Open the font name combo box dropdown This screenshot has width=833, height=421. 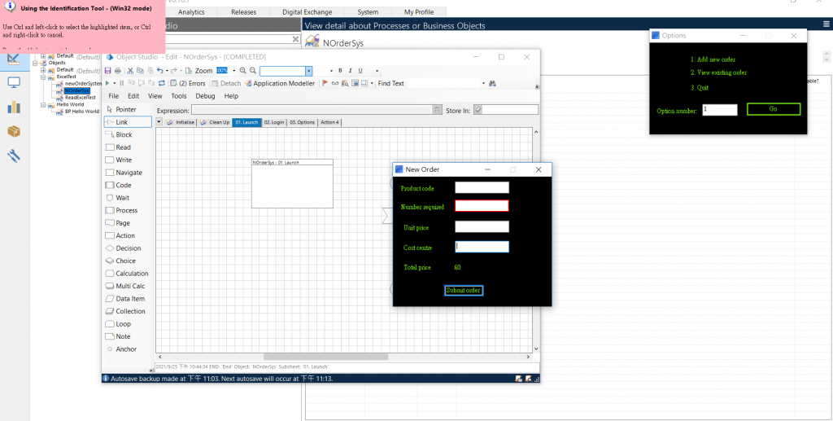(308, 71)
